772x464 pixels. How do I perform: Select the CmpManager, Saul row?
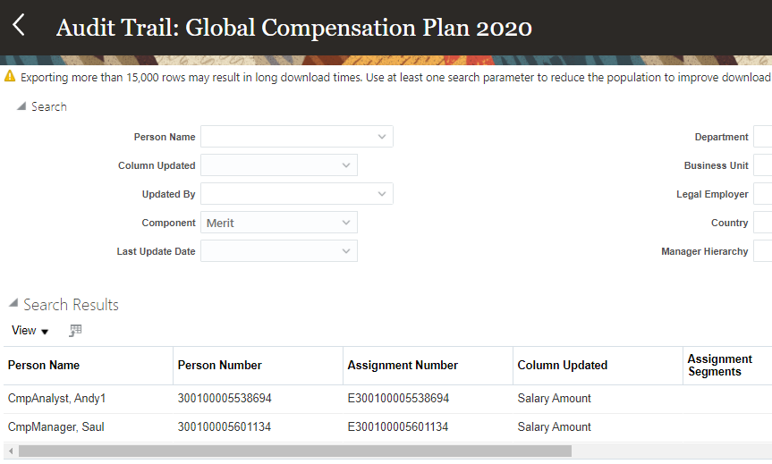tap(56, 427)
